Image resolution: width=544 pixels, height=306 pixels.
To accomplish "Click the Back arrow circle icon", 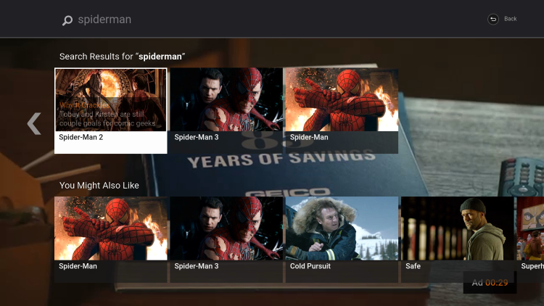I will pyautogui.click(x=493, y=19).
